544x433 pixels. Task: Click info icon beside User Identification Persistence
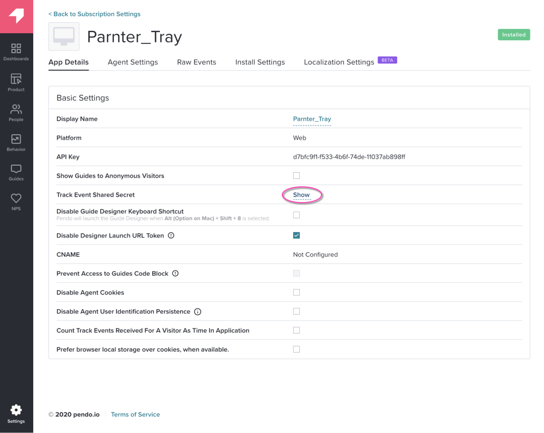pos(197,312)
